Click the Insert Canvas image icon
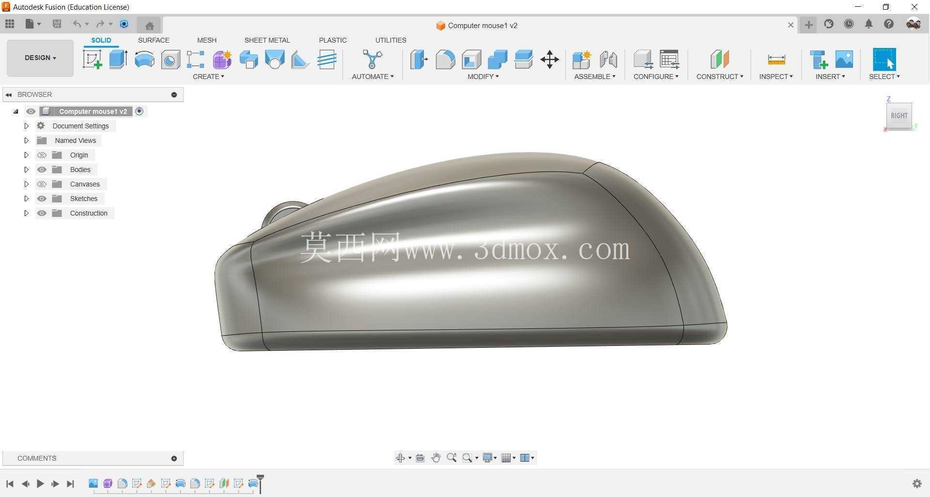The width and height of the screenshot is (930, 497). [844, 60]
